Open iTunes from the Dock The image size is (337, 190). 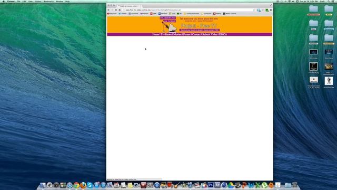coord(103,185)
